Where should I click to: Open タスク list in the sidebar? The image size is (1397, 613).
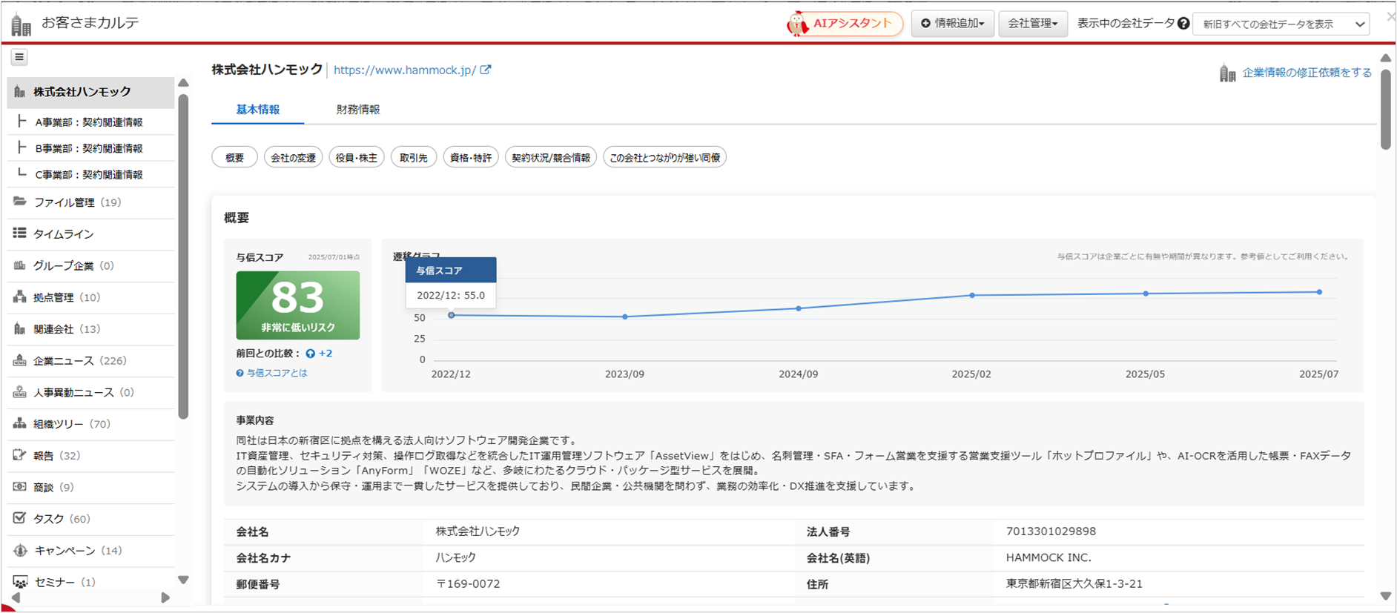[49, 519]
